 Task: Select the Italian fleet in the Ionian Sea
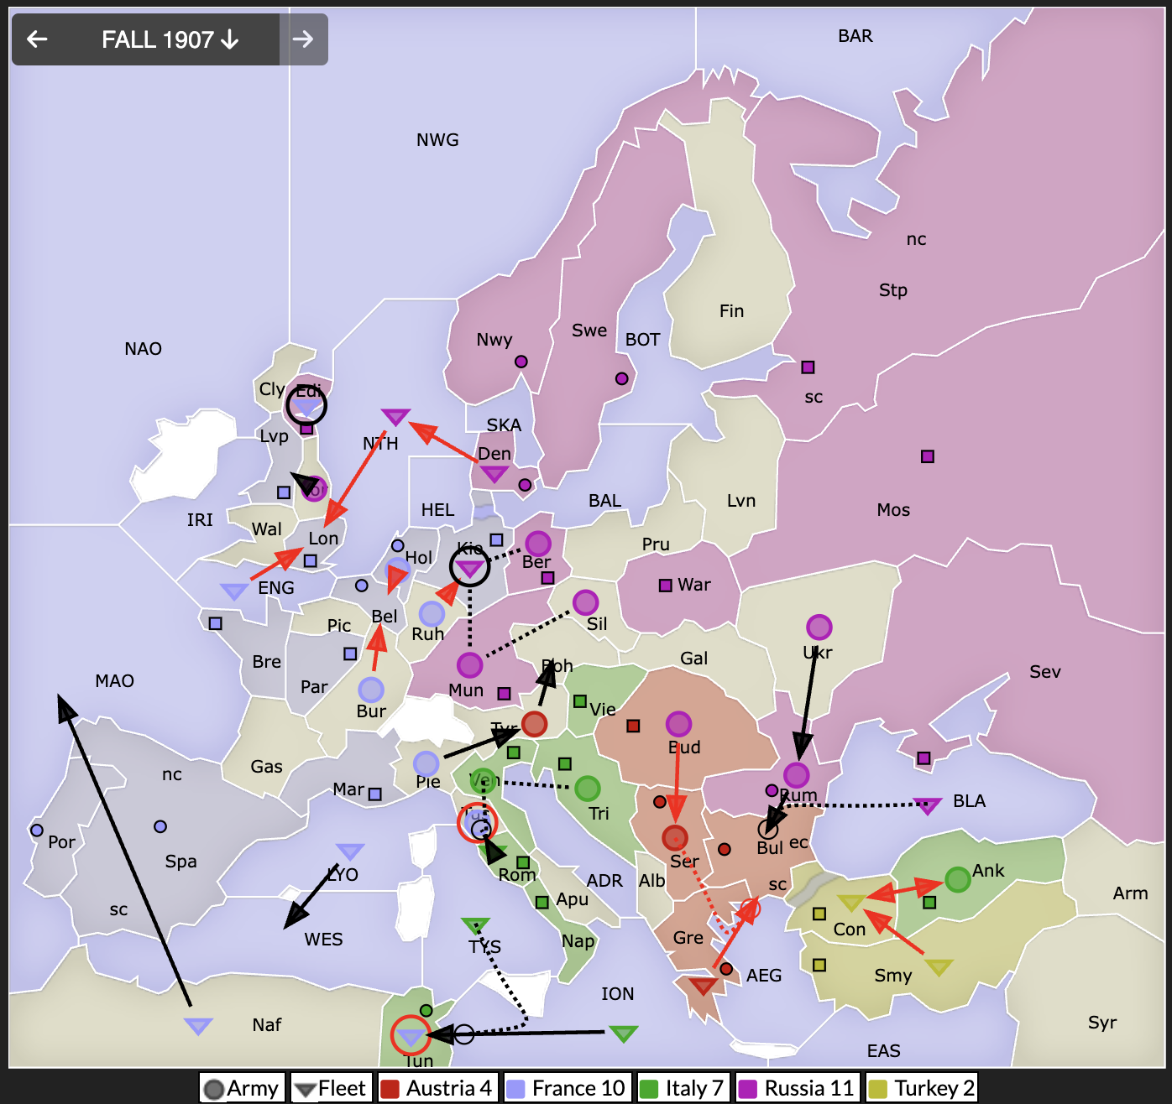pos(623,1033)
